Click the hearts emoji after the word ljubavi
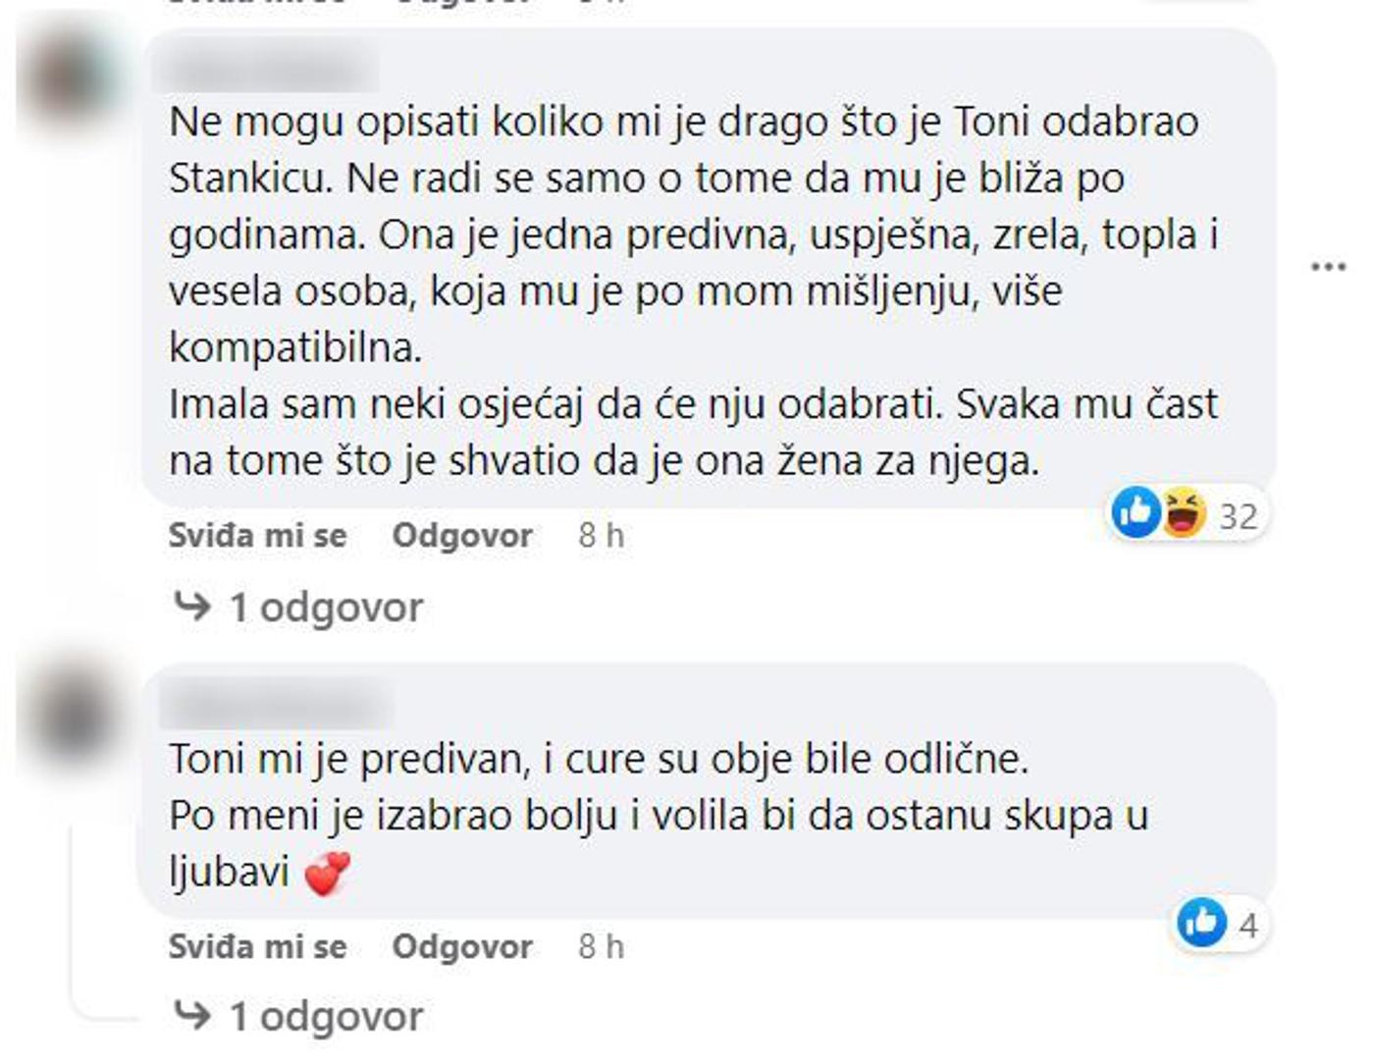This screenshot has height=1060, width=1374. click(328, 873)
